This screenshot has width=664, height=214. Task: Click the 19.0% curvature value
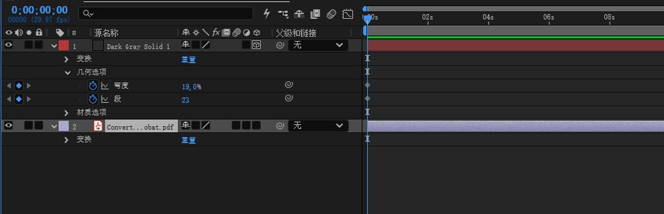click(x=191, y=87)
